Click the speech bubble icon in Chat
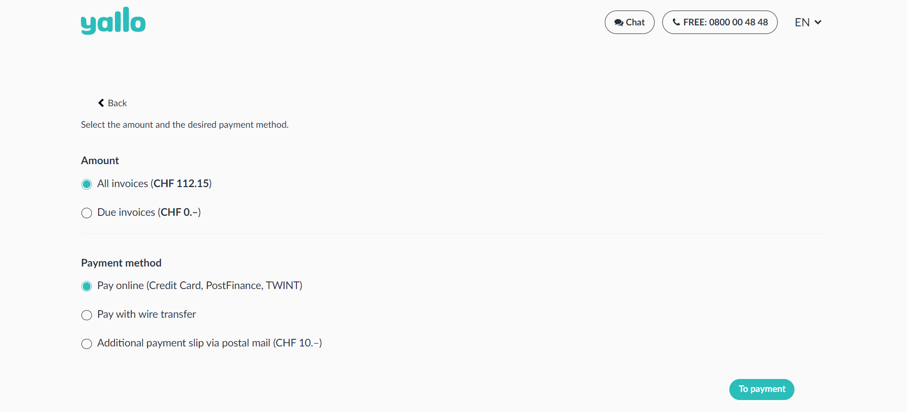Viewport: 907px width, 412px height. pos(619,22)
